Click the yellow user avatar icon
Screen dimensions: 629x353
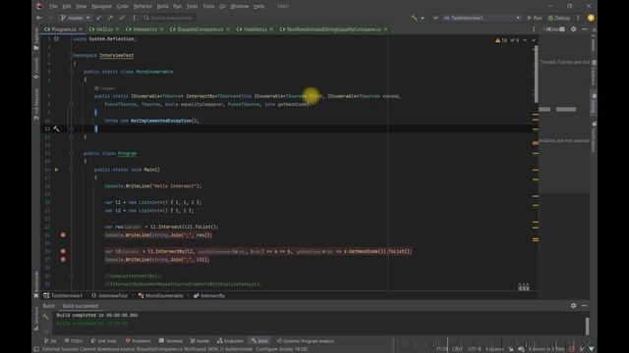tap(591, 18)
